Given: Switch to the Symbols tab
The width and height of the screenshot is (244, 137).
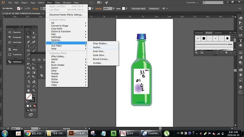Looking at the screenshot, I should pyautogui.click(x=218, y=33).
